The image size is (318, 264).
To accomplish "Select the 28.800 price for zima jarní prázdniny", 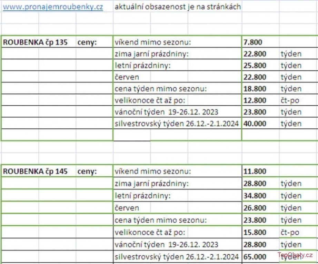I will click(255, 183).
